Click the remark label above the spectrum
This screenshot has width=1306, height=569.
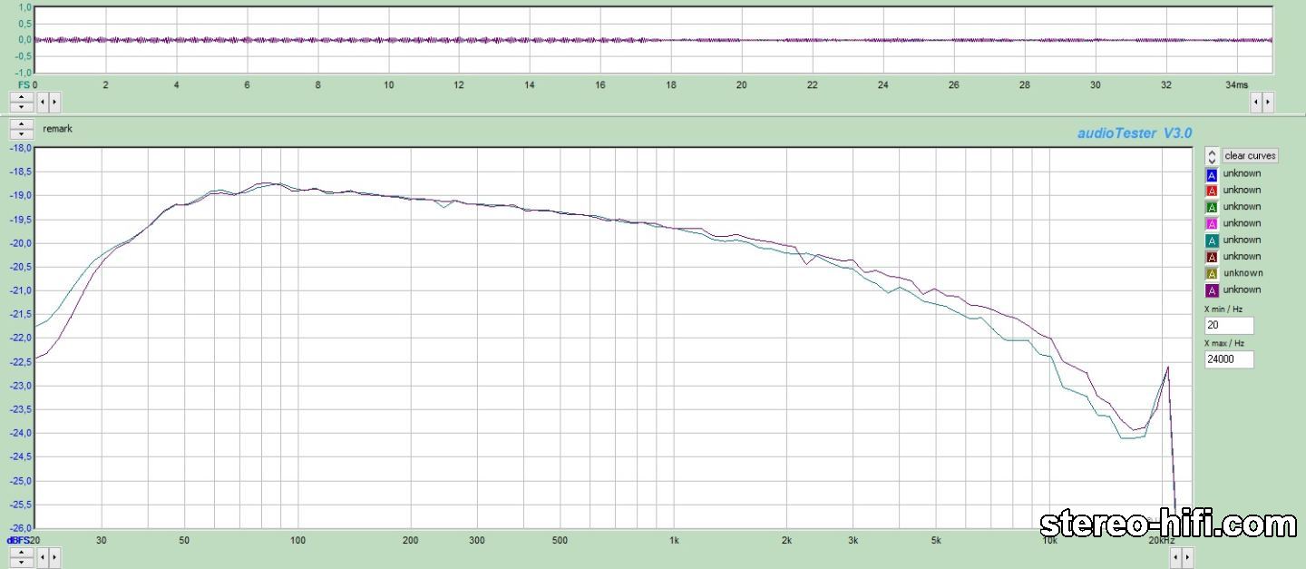[x=57, y=129]
